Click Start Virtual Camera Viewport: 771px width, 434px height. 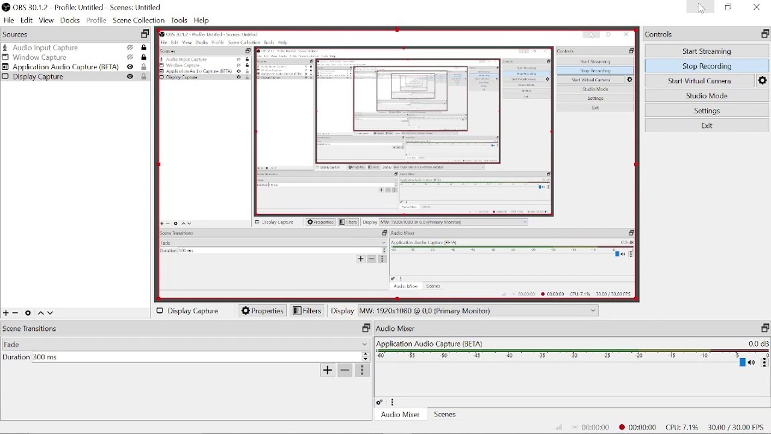point(699,81)
